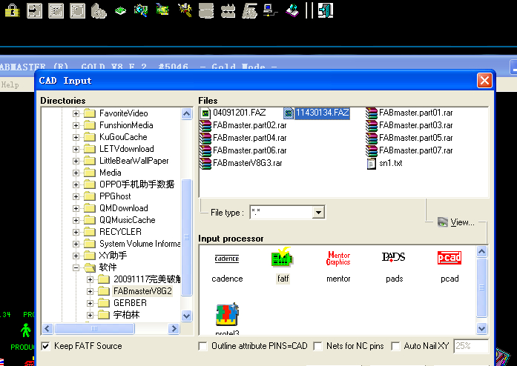Click the green person icon in background window
Image resolution: width=517 pixels, height=366 pixels.
[25, 330]
